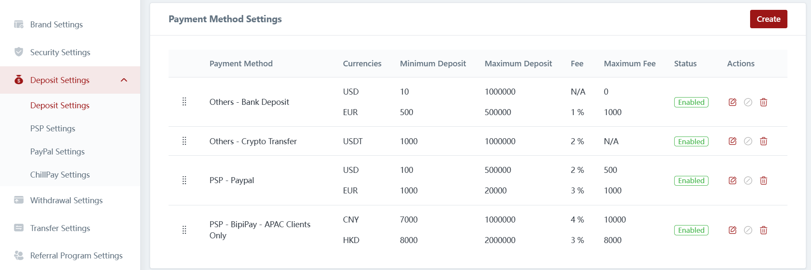Click the Enabled status badge for PSP - BipiPay
This screenshot has width=811, height=270.
coord(691,230)
